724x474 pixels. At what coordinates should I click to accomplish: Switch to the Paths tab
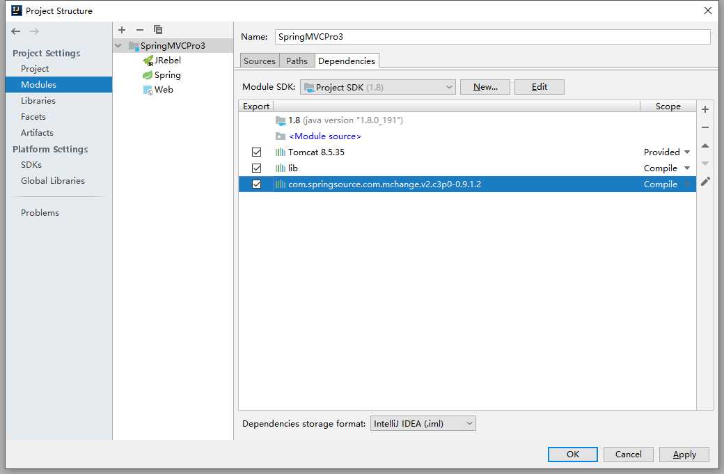[x=297, y=61]
